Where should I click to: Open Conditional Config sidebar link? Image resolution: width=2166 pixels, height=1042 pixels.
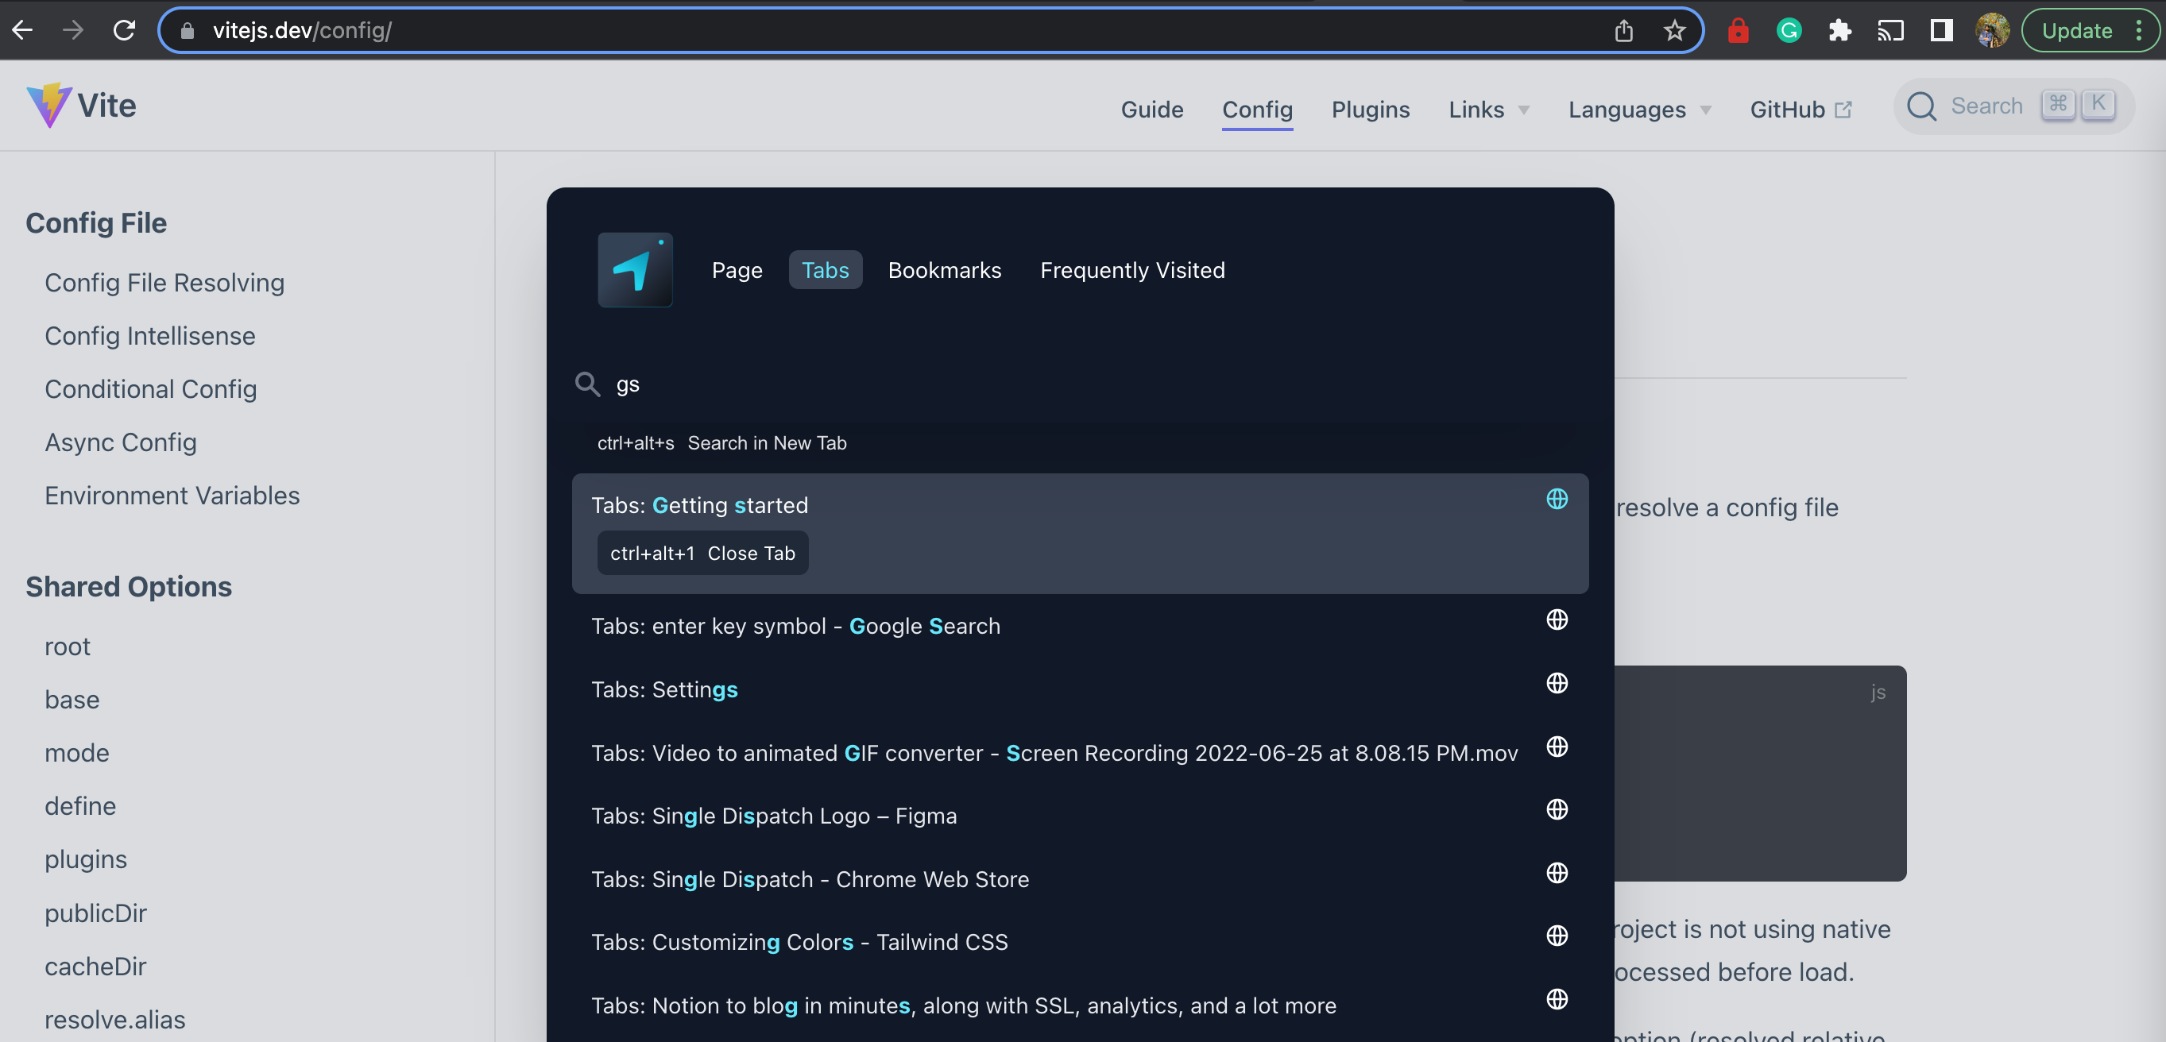click(150, 389)
